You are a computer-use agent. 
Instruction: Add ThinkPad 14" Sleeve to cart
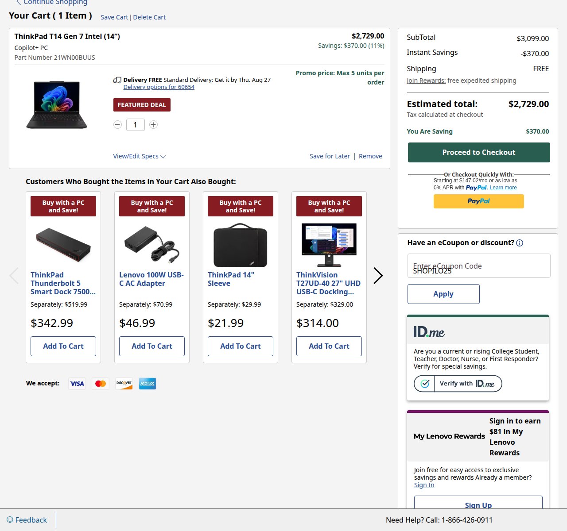click(241, 346)
